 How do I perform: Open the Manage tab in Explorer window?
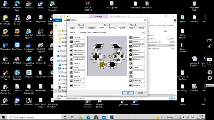99,16
